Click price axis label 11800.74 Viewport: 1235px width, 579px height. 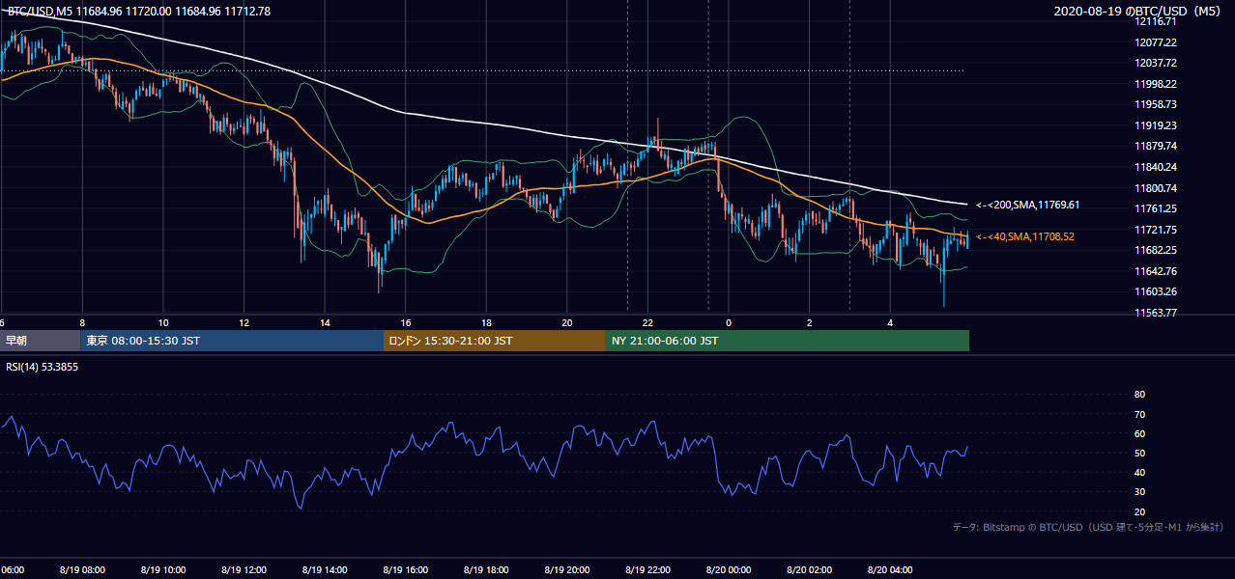[1156, 188]
